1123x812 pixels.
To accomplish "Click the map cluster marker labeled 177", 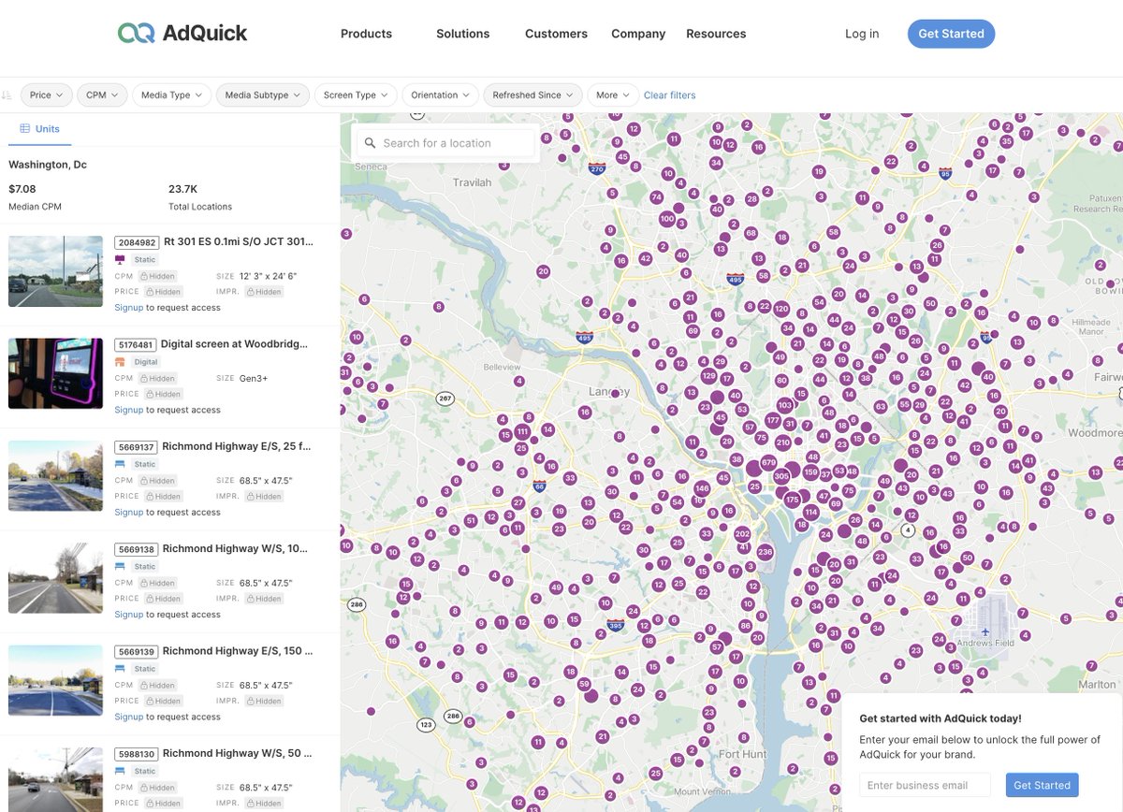I will click(772, 421).
